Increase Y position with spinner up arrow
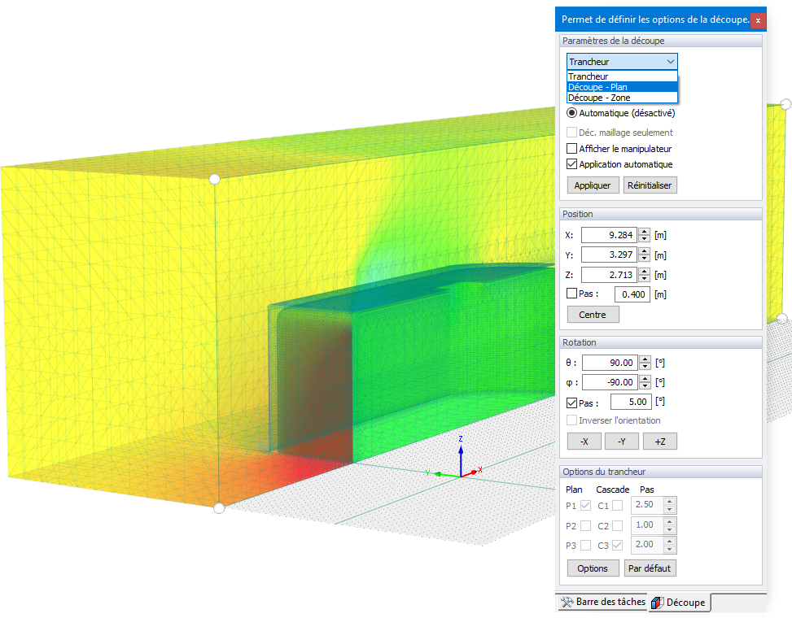Image resolution: width=792 pixels, height=618 pixels. [x=644, y=251]
